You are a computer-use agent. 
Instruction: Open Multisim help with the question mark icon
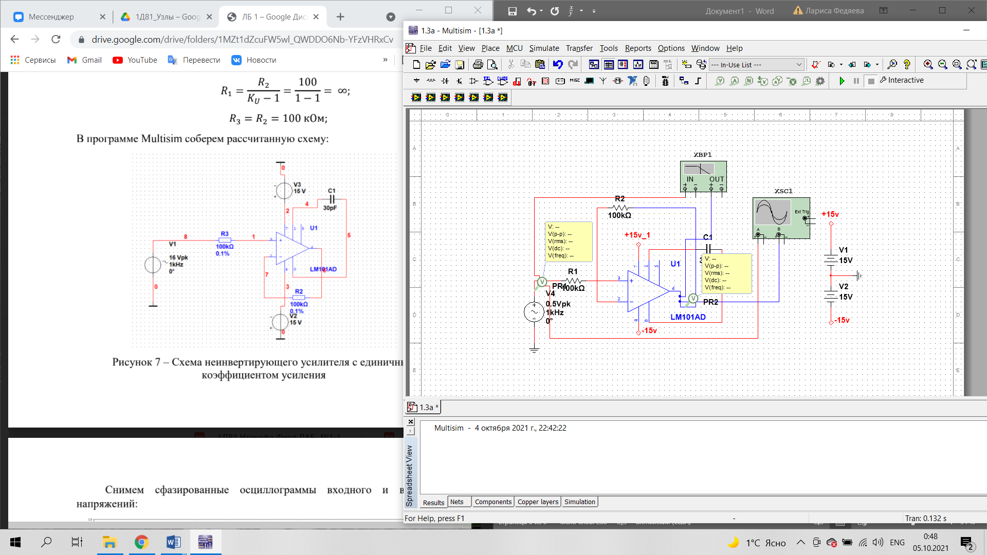pyautogui.click(x=907, y=65)
